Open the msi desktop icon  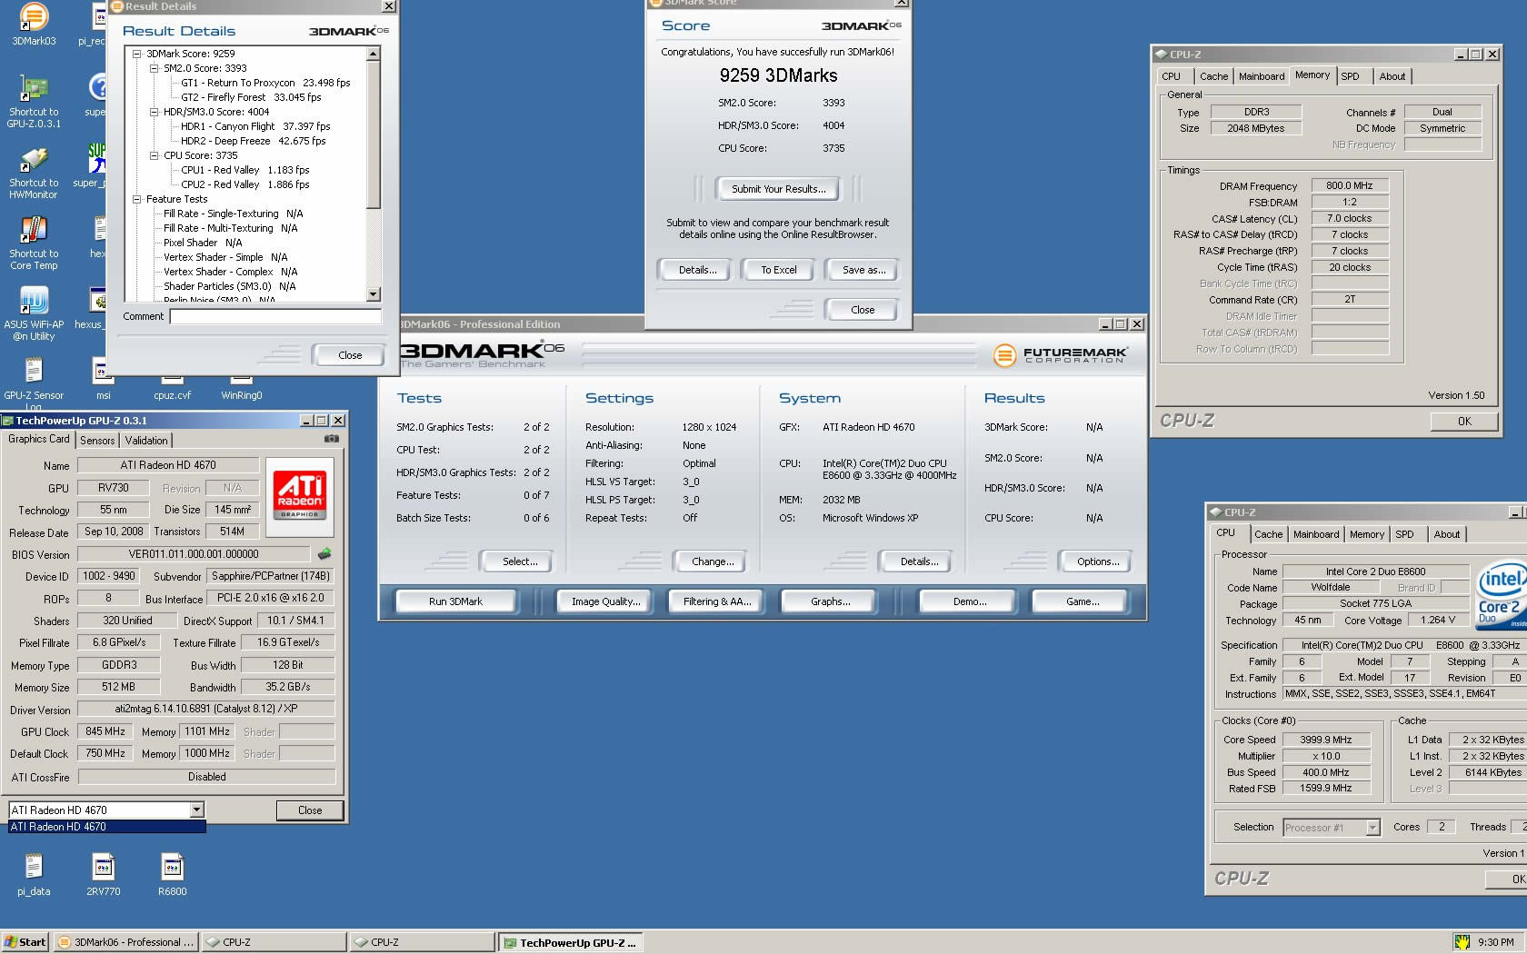click(104, 380)
